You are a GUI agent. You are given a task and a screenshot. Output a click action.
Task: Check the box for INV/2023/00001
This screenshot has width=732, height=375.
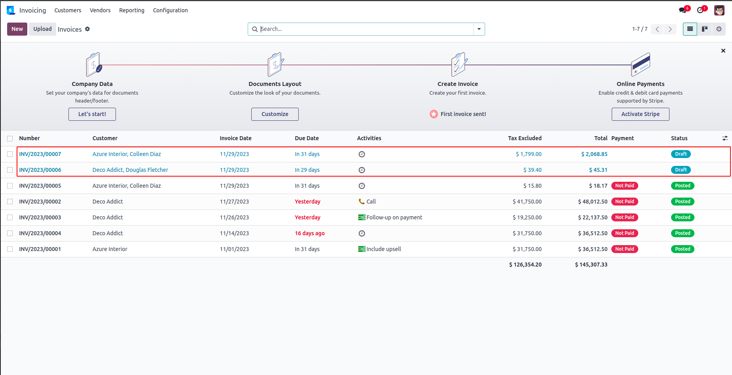pos(10,249)
